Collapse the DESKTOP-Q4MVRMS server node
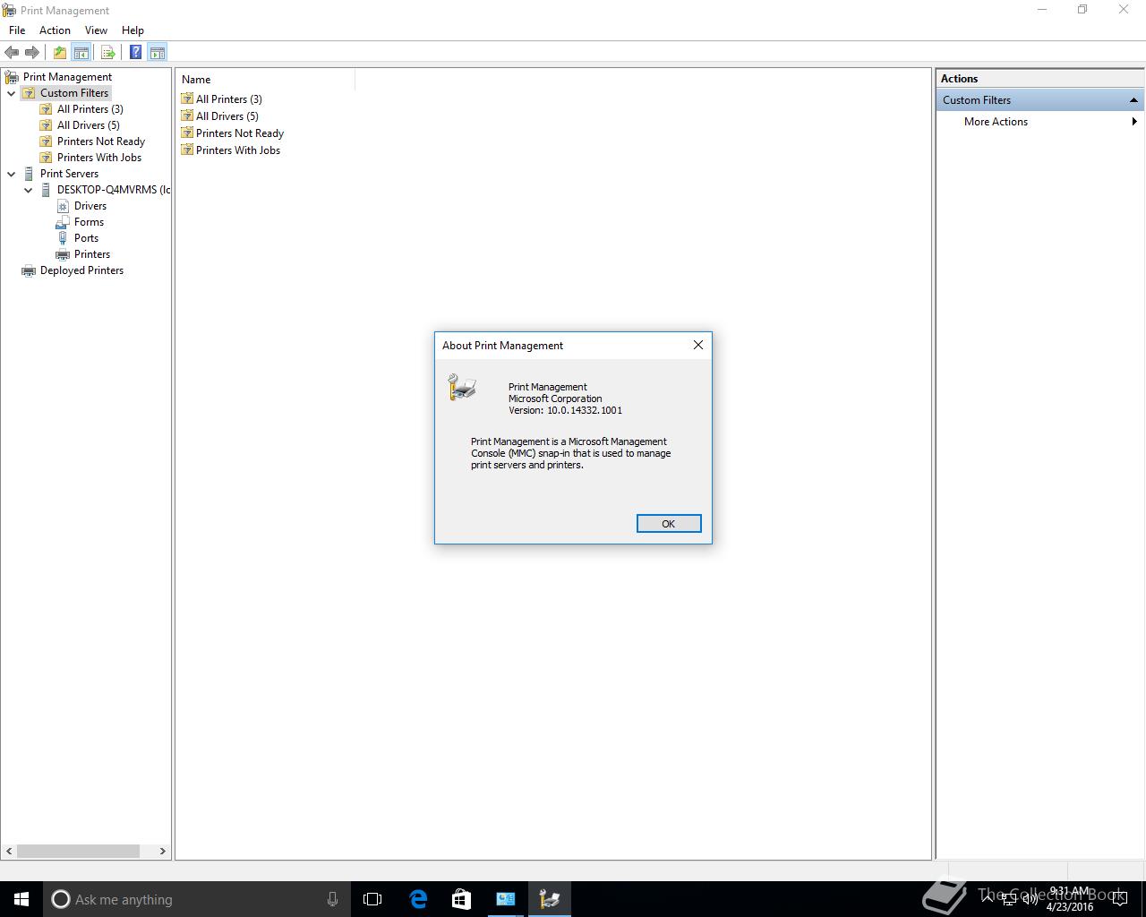The height and width of the screenshot is (917, 1146). coord(29,190)
